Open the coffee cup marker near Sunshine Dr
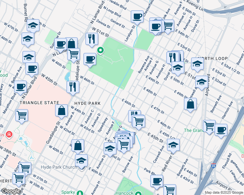The height and width of the screenshot is (195, 244). tap(60, 44)
